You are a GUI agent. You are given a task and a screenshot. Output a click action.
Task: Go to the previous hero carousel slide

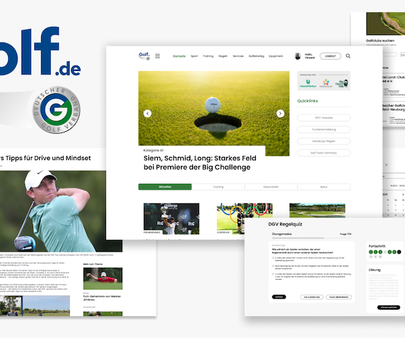click(x=147, y=114)
